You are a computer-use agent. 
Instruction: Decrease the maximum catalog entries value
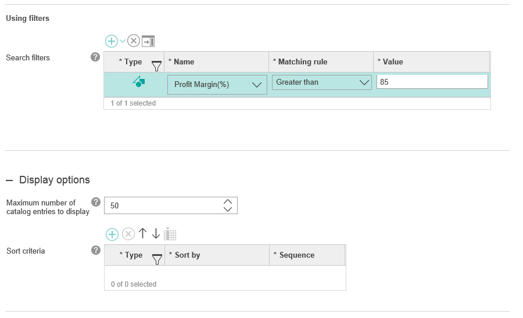tap(228, 209)
